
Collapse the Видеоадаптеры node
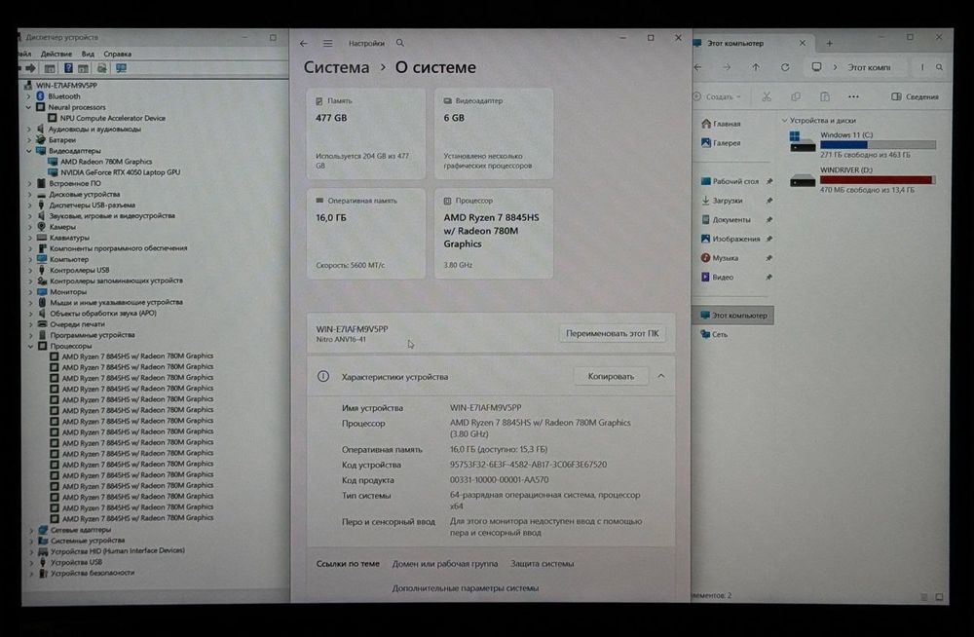(x=28, y=150)
